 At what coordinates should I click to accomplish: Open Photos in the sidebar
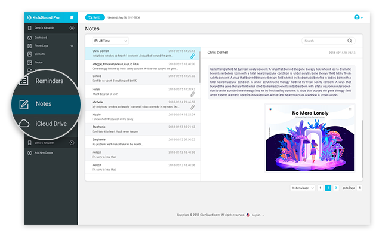[x=38, y=62]
